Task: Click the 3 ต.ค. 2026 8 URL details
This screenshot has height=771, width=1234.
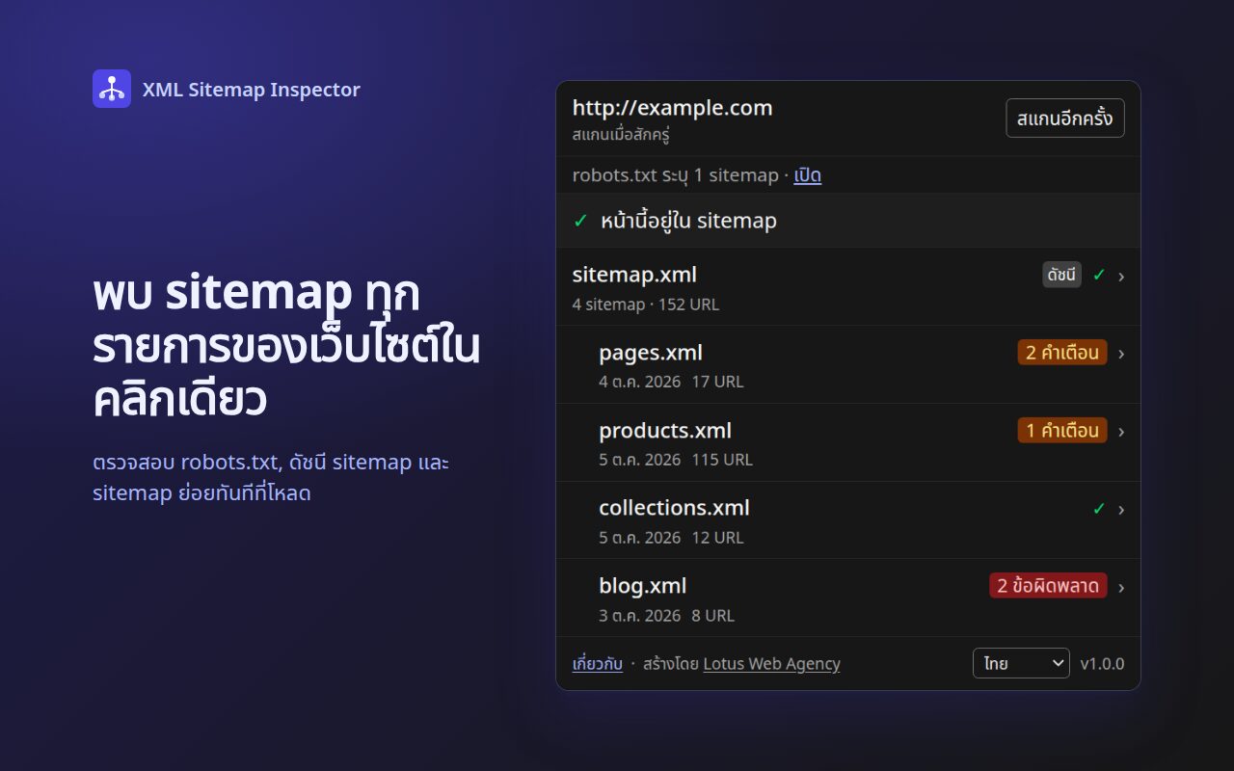Action: coord(666,616)
